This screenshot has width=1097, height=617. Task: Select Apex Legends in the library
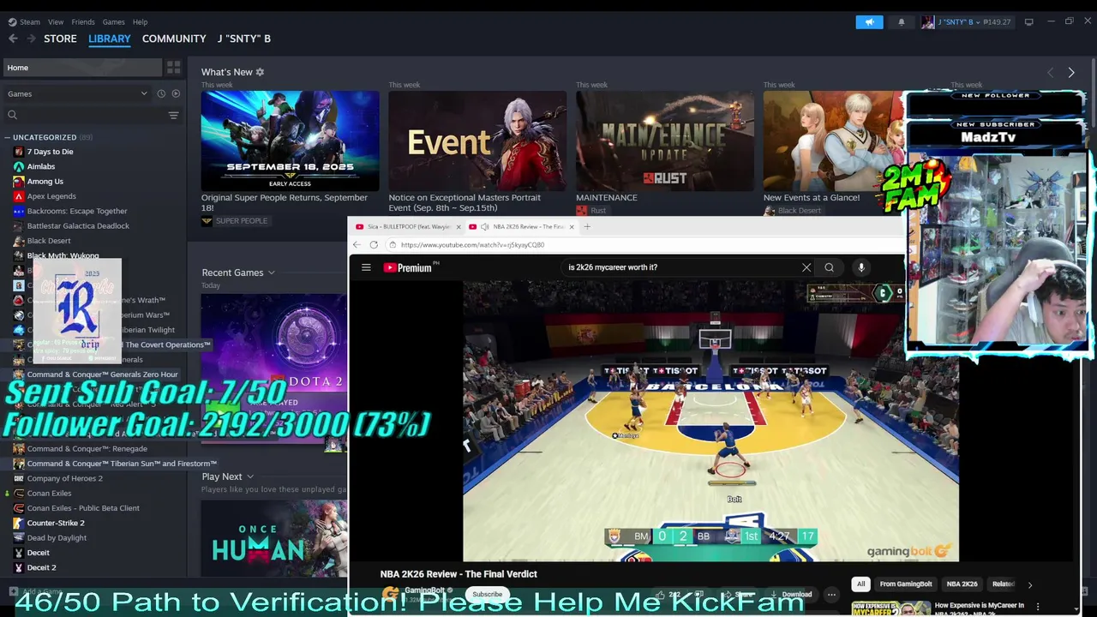tap(51, 196)
